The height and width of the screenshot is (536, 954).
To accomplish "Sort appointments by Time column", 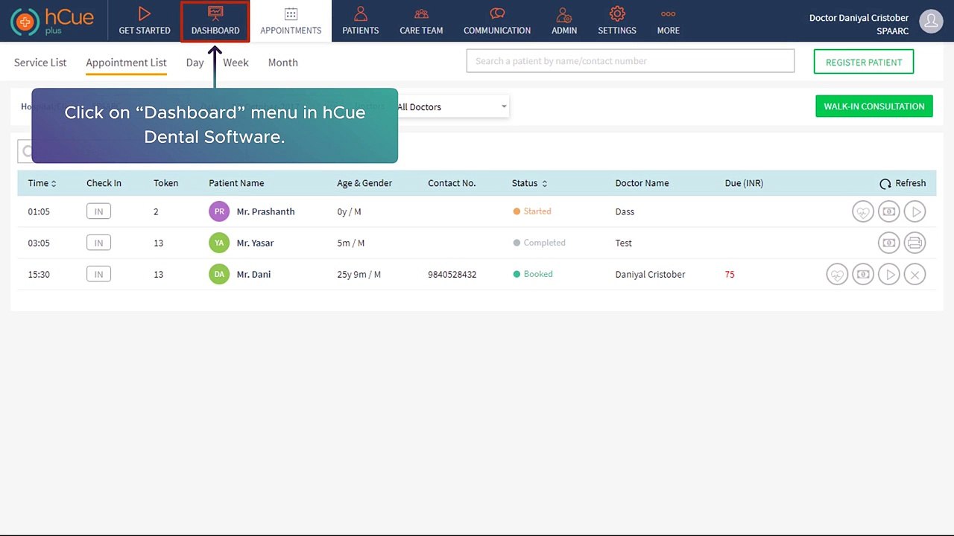I will (x=42, y=183).
